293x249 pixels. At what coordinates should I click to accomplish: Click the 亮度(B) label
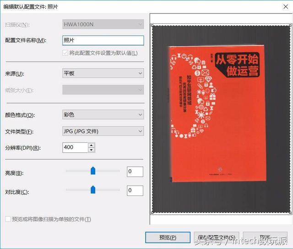point(14,173)
